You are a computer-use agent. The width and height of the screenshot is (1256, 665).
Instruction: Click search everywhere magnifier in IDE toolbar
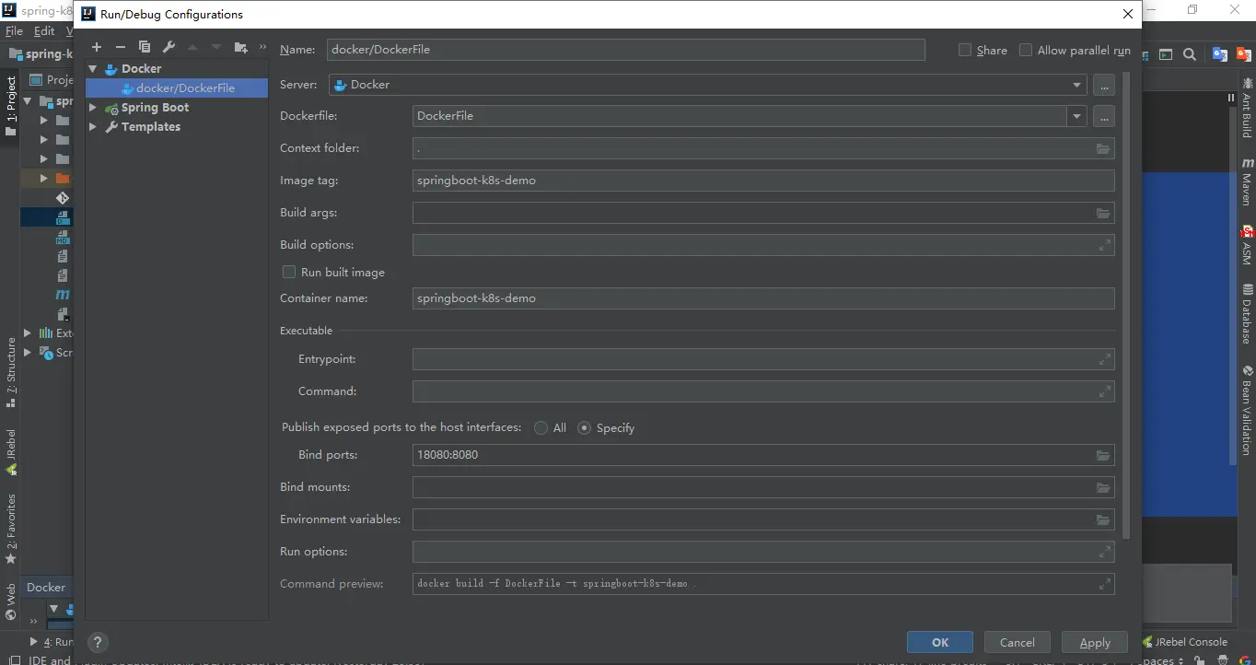1190,55
